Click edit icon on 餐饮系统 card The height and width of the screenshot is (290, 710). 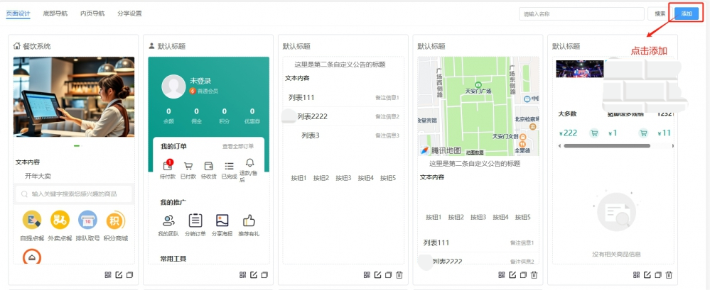pos(119,275)
